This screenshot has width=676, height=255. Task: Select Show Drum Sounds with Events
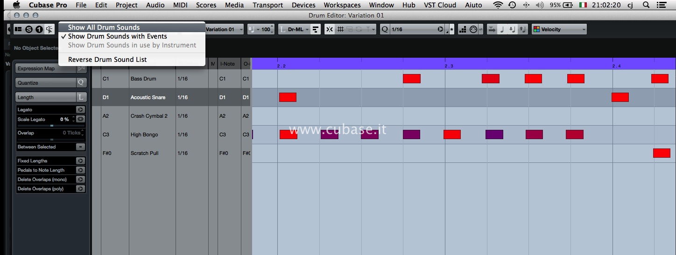[132, 36]
